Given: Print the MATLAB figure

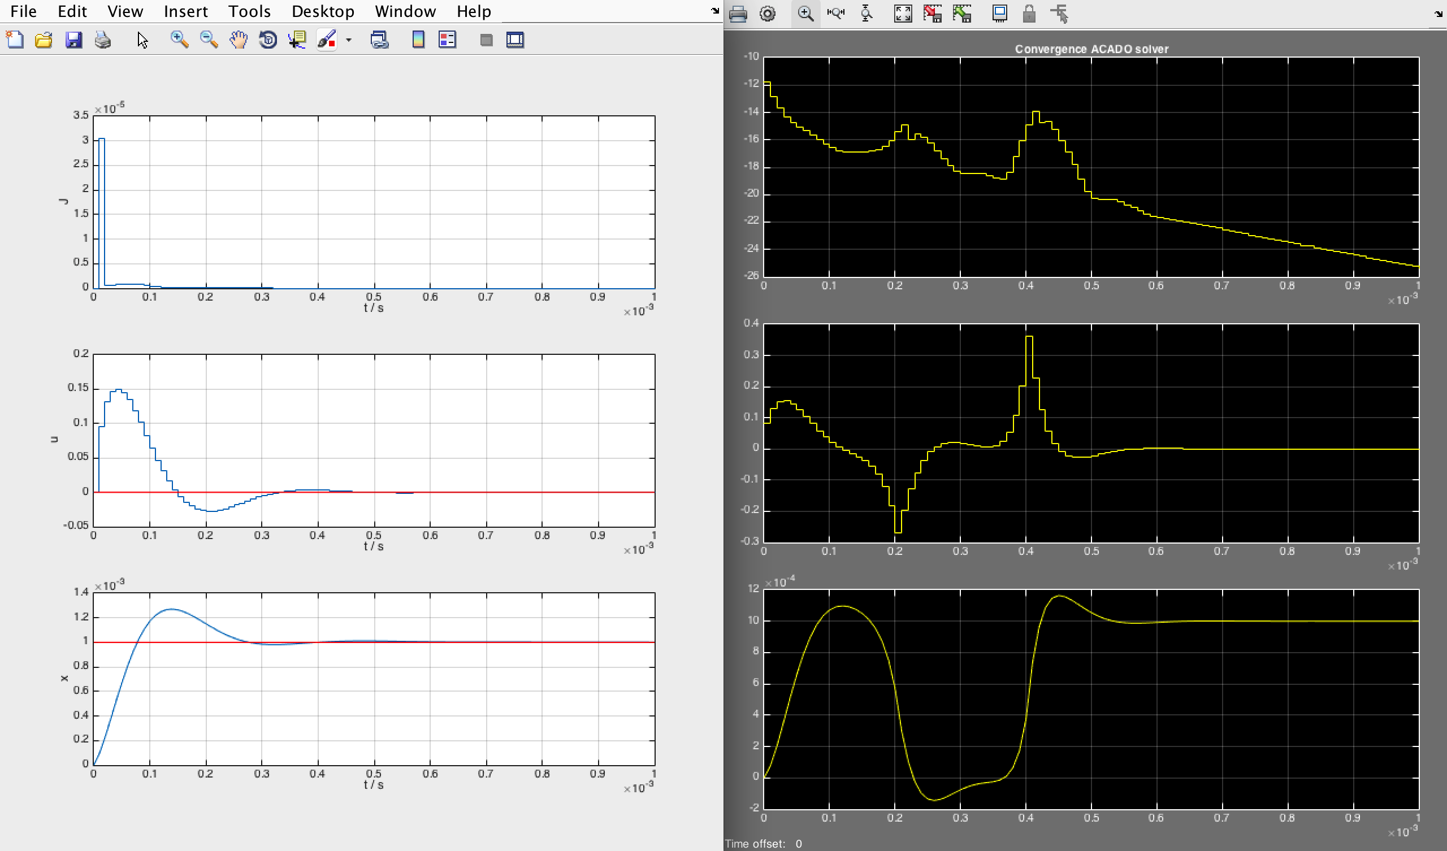Looking at the screenshot, I should (103, 40).
